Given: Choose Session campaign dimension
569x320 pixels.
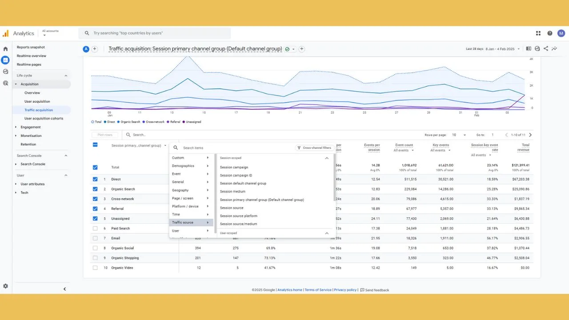Looking at the screenshot, I should point(234,167).
